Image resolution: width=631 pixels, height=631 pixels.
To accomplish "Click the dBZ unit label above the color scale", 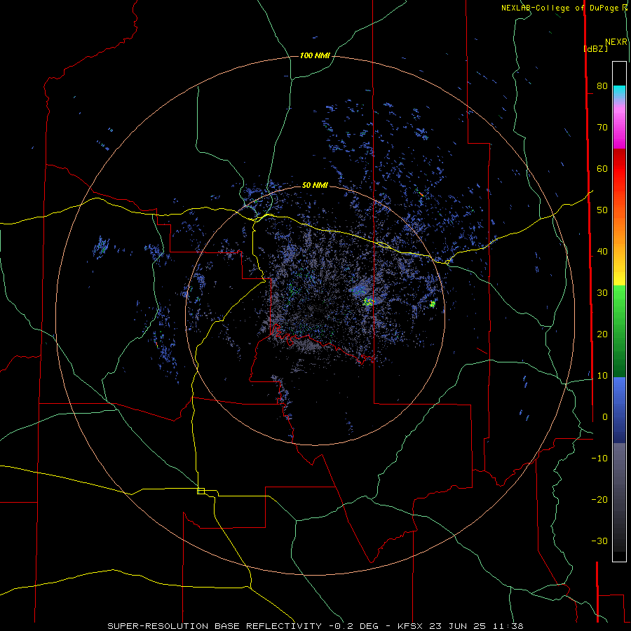I will point(595,48).
